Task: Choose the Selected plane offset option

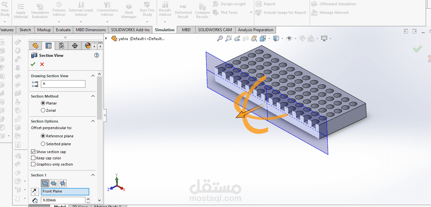Action: 43,144
